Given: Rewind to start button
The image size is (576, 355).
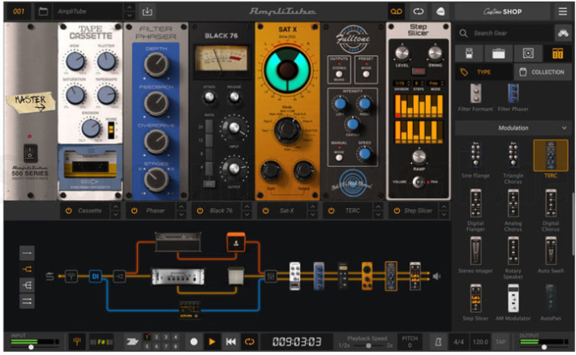Looking at the screenshot, I should (x=230, y=342).
